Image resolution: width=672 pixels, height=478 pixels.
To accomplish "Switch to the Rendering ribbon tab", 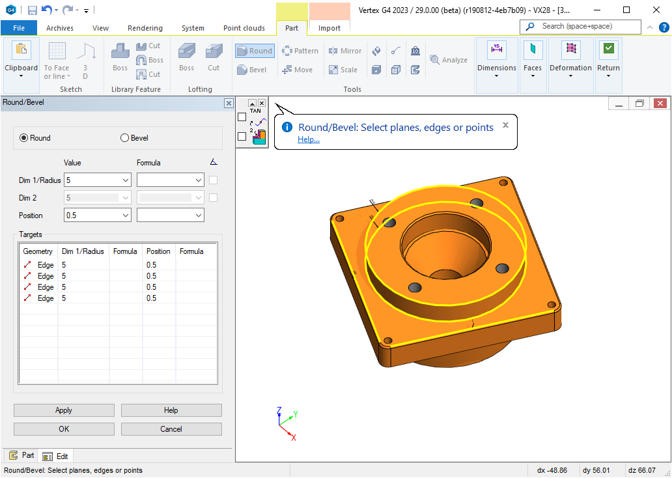I will click(x=145, y=28).
